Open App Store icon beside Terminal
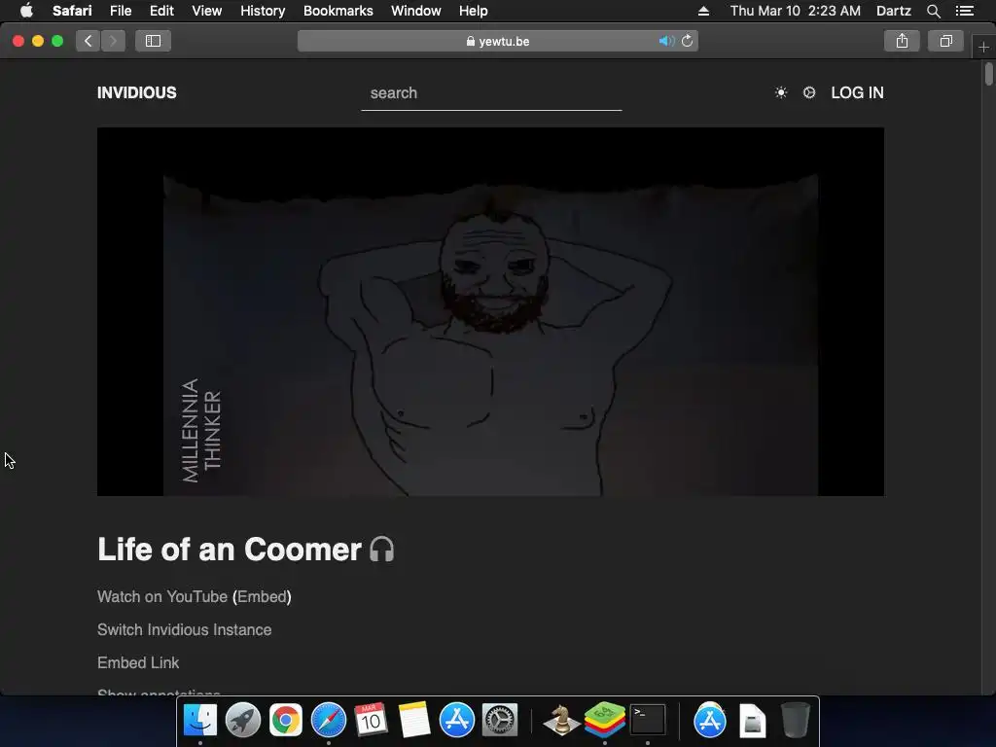The width and height of the screenshot is (996, 747). 709,720
